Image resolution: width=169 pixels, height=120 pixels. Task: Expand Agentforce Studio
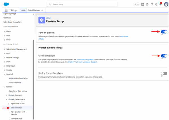[9, 104]
